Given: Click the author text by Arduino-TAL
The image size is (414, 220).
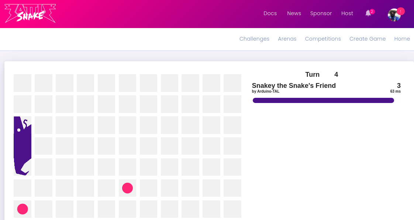Looking at the screenshot, I should tap(266, 92).
